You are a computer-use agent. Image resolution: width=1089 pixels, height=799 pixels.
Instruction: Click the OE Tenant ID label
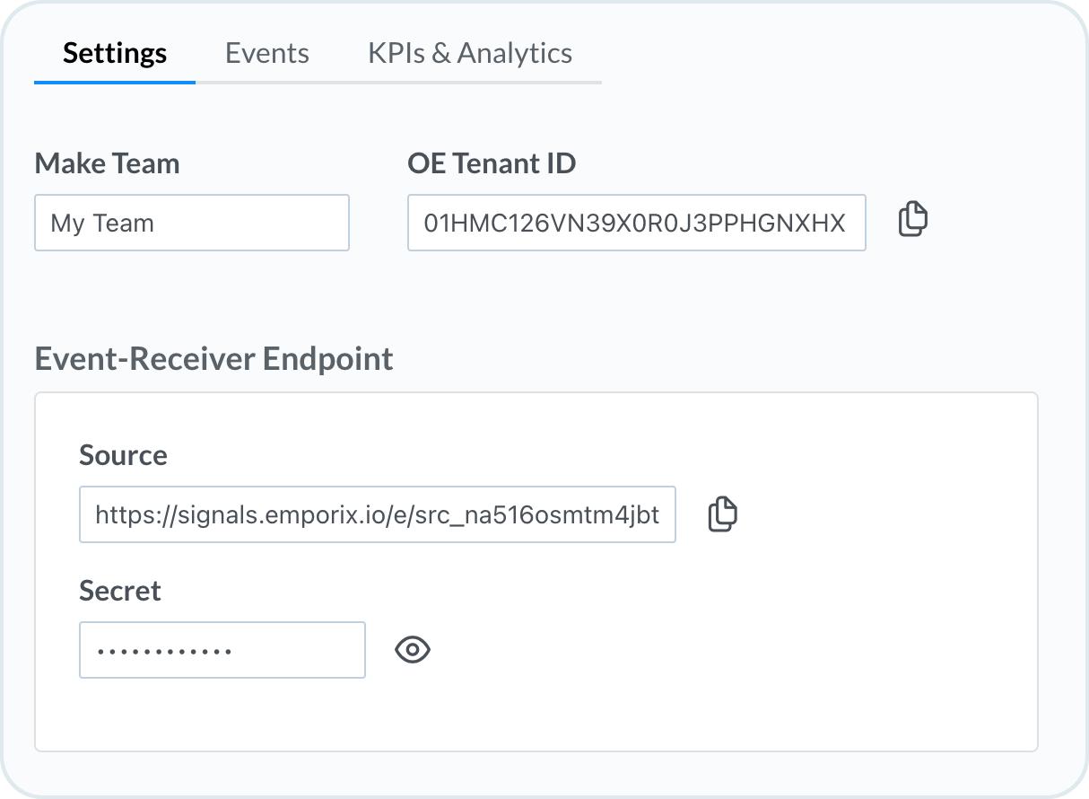[x=491, y=163]
